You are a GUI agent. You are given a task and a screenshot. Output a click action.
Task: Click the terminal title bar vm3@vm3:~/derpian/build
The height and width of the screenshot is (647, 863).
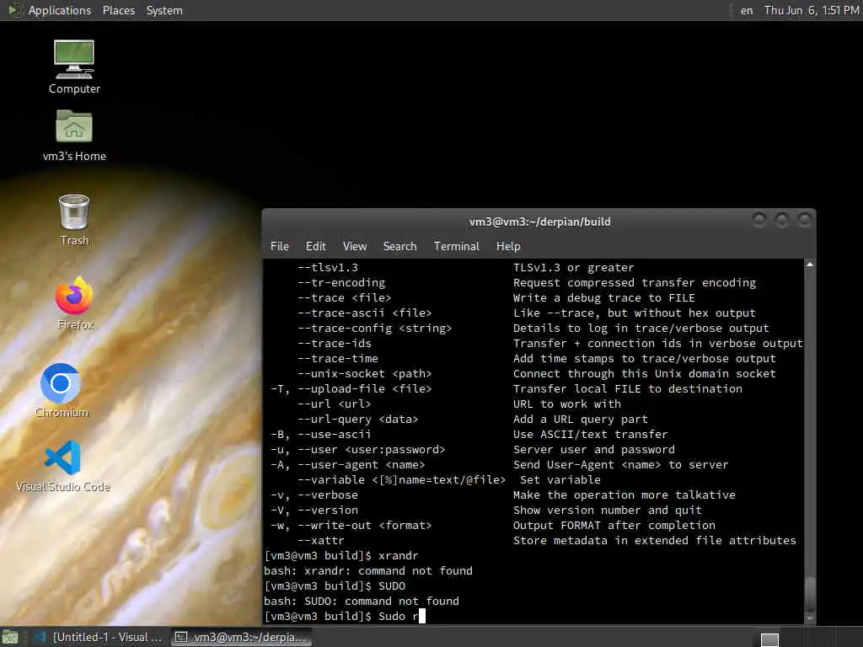[x=539, y=222]
